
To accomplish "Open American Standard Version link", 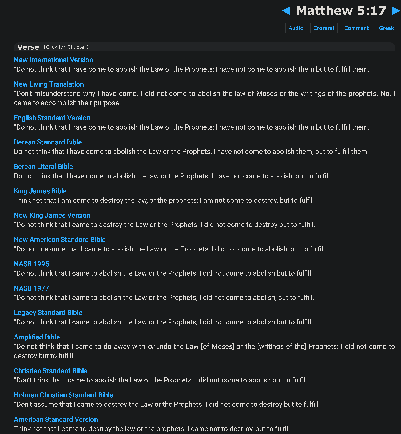I will point(56,419).
